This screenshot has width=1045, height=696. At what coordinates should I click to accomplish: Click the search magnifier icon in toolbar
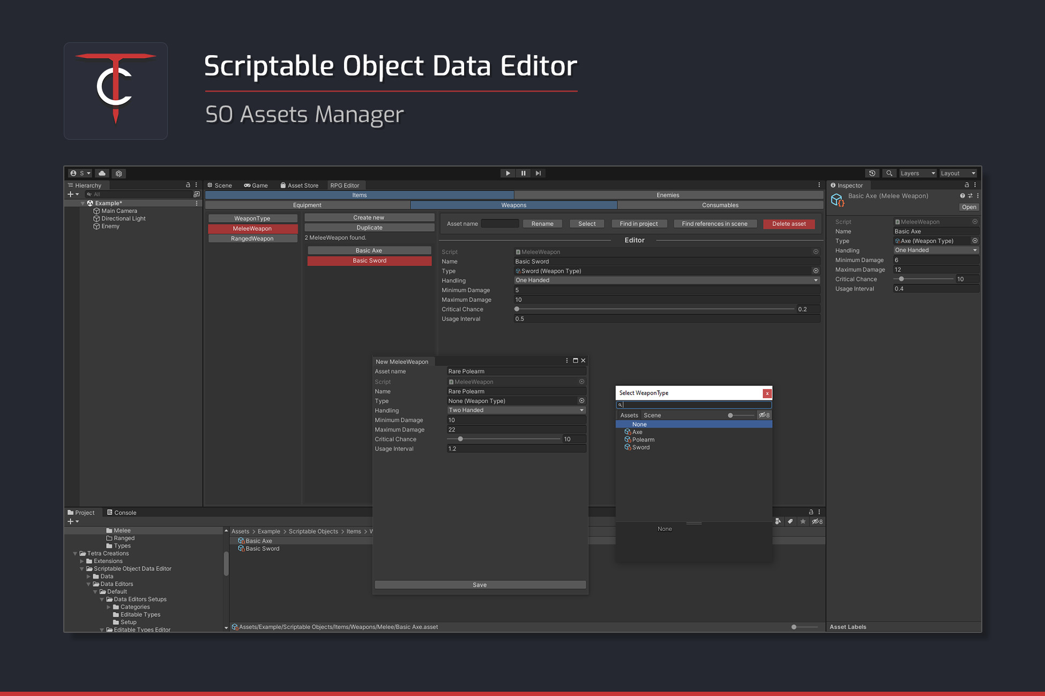pos(890,173)
